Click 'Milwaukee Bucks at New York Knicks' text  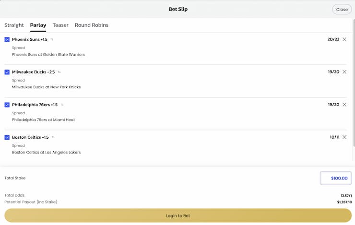coord(46,87)
